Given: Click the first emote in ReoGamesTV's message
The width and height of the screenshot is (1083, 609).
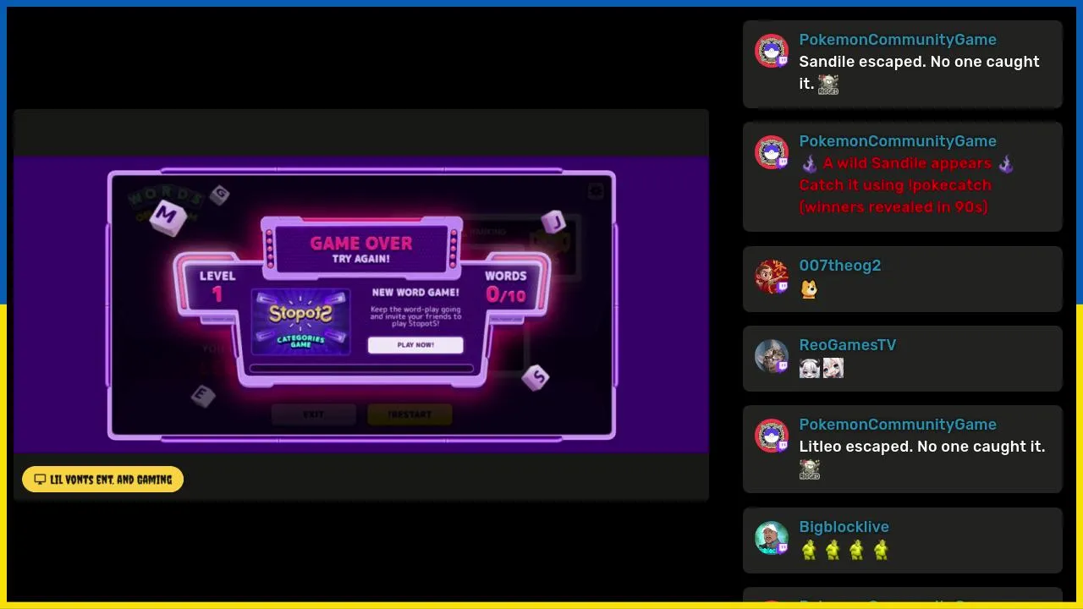Looking at the screenshot, I should pos(810,368).
